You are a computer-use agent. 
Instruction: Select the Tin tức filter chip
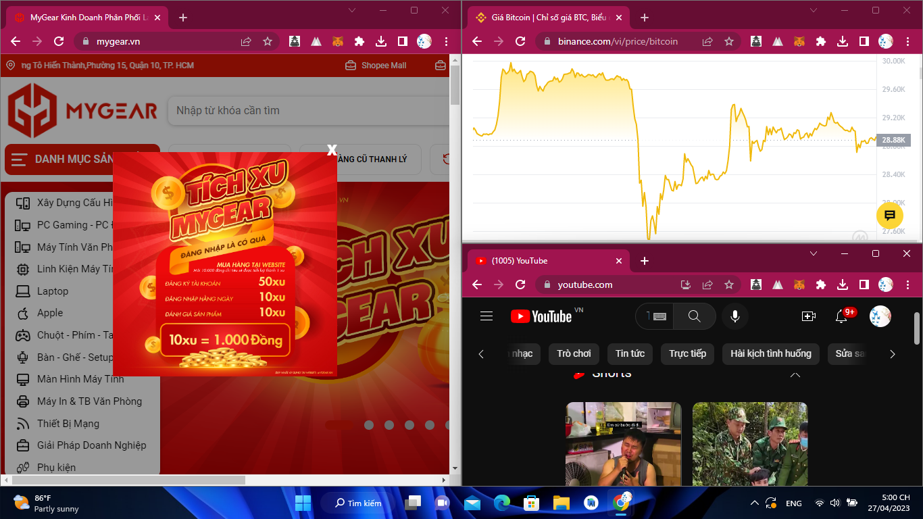(x=630, y=353)
